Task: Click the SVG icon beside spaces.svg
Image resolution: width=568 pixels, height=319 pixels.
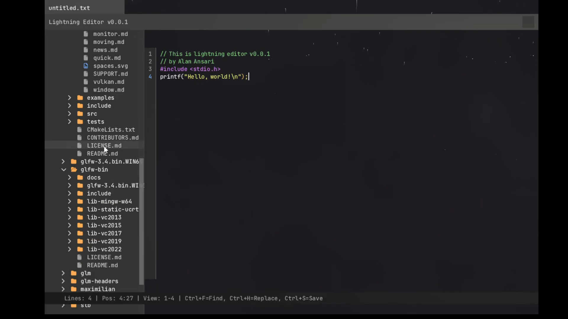Action: pos(85,66)
